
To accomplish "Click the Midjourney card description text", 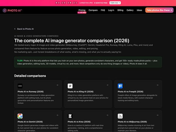I will 136,128.
